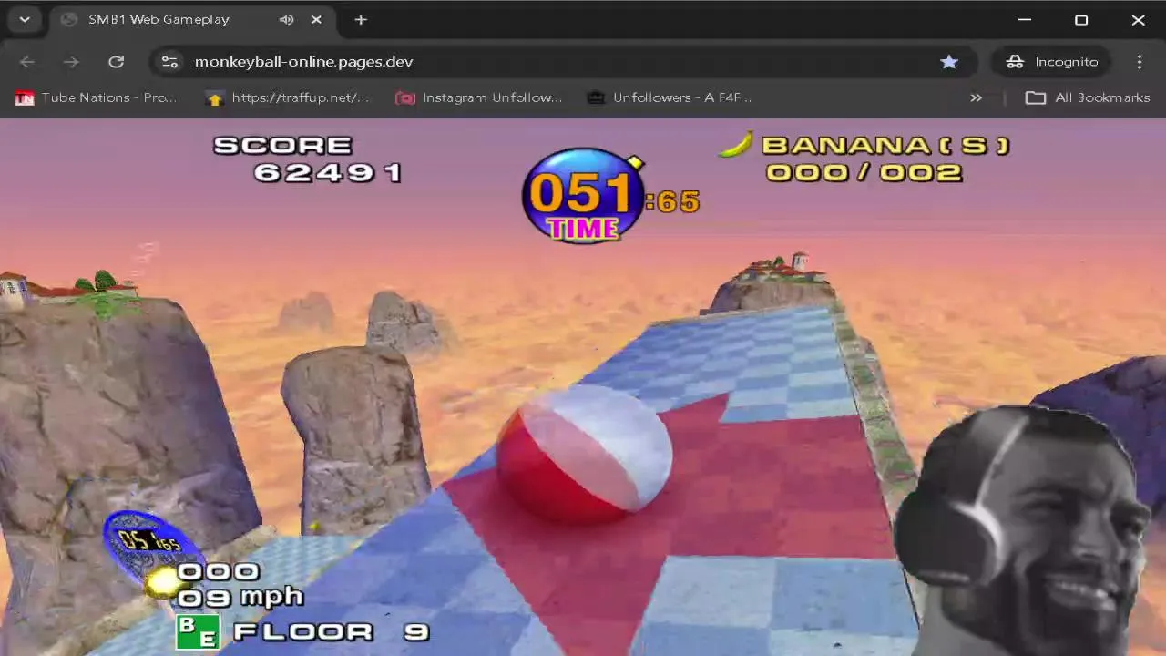Click the red and white monkey ball

[584, 455]
